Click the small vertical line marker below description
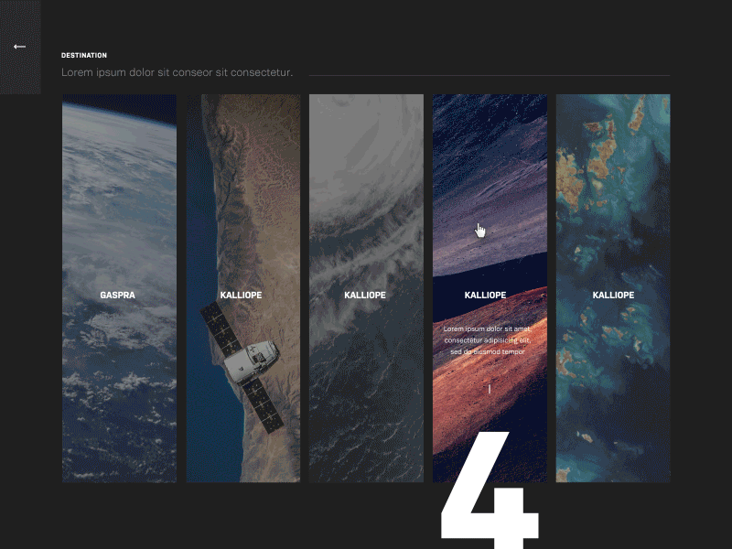This screenshot has height=549, width=732. [490, 389]
